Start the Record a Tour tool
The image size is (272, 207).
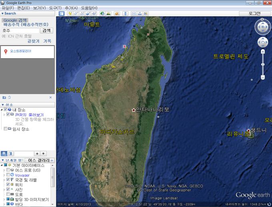click(x=94, y=14)
